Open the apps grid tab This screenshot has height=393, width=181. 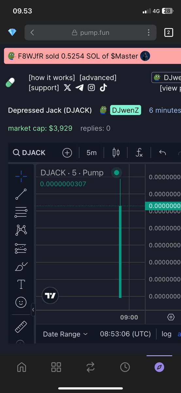coord(56,367)
